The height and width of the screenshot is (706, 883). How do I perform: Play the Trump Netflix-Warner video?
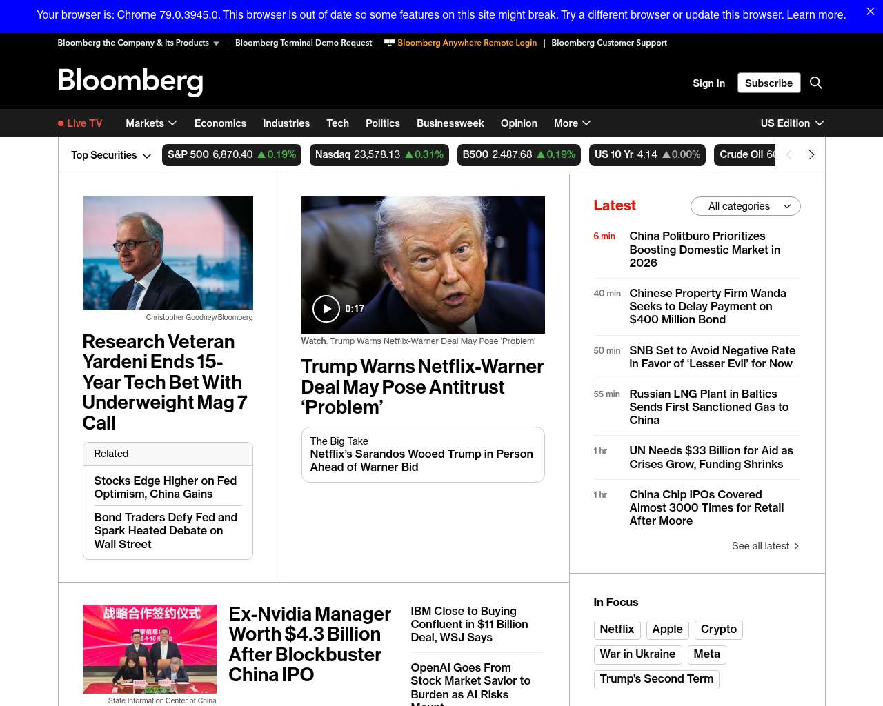[326, 309]
